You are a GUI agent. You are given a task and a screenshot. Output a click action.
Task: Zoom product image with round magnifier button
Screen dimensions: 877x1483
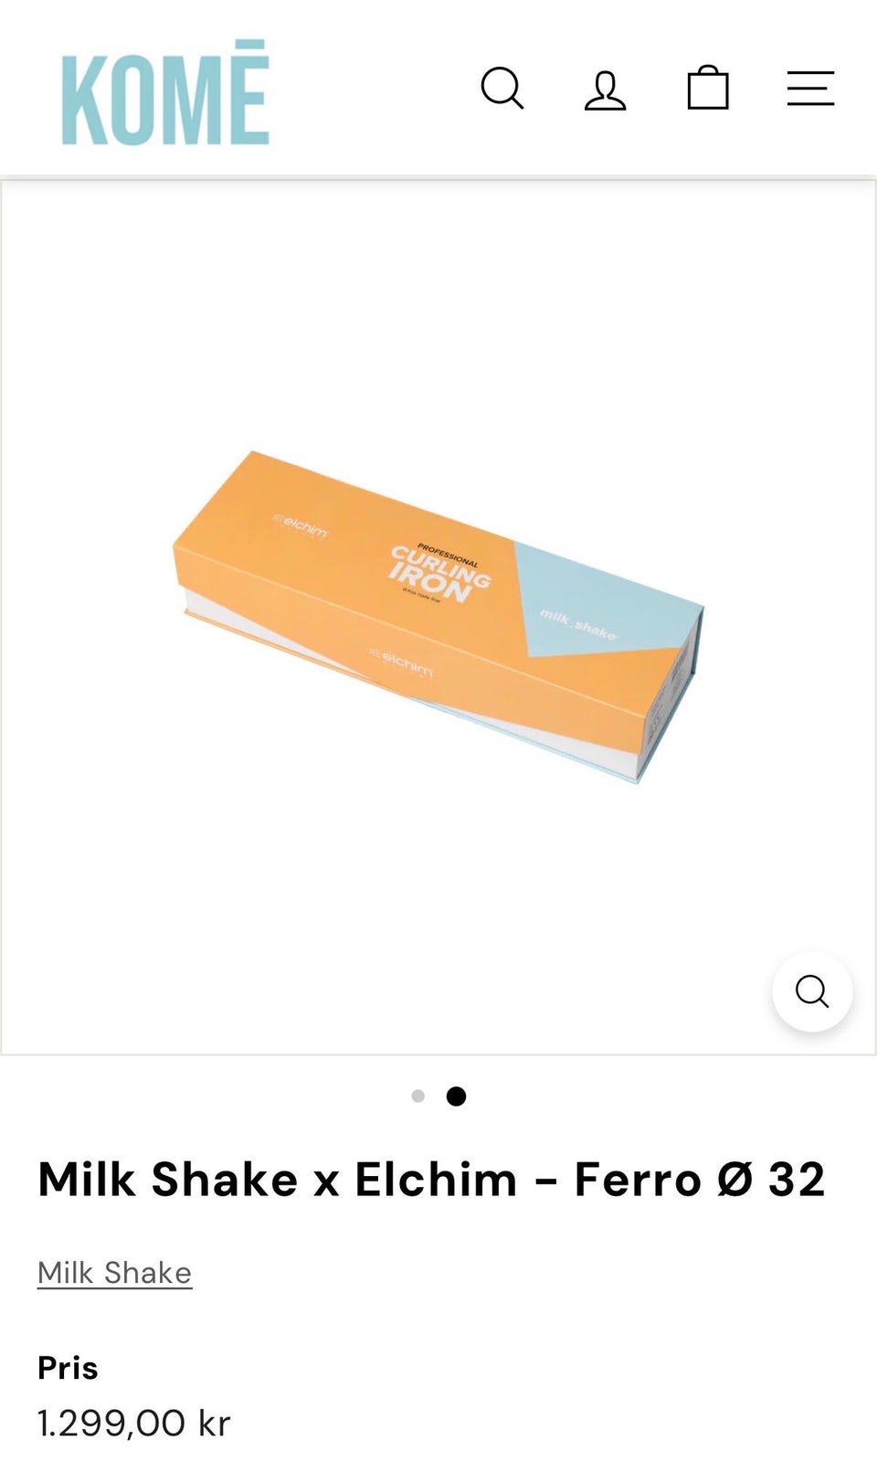[812, 991]
